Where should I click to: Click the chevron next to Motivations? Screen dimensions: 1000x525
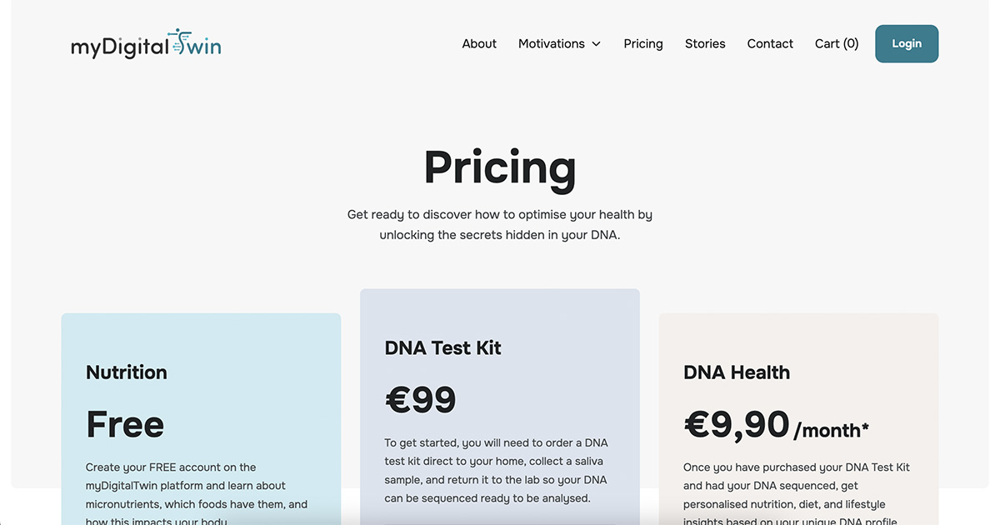coord(597,44)
